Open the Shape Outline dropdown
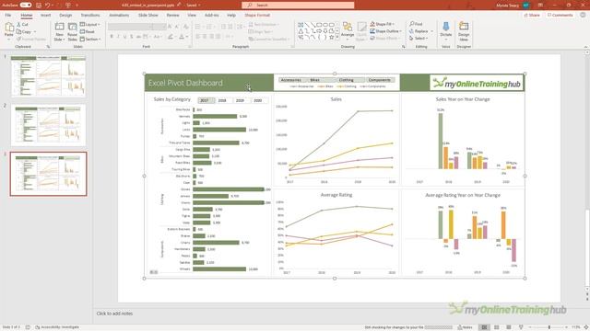The height and width of the screenshot is (331, 590). (x=386, y=31)
